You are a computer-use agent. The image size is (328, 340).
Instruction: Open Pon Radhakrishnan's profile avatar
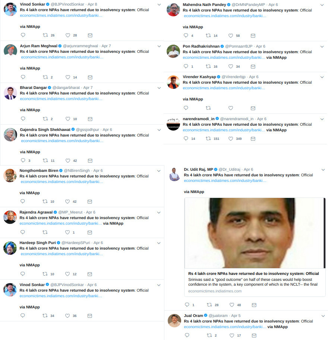click(x=173, y=51)
